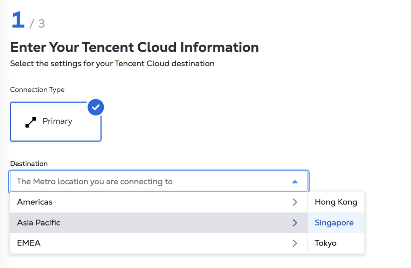
Task: Collapse the Destination dropdown using the caret
Action: pos(295,182)
